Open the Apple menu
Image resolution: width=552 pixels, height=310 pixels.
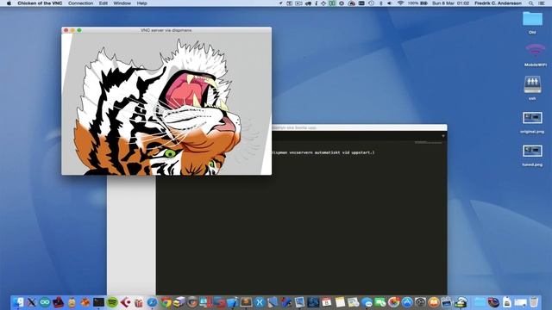click(x=9, y=3)
